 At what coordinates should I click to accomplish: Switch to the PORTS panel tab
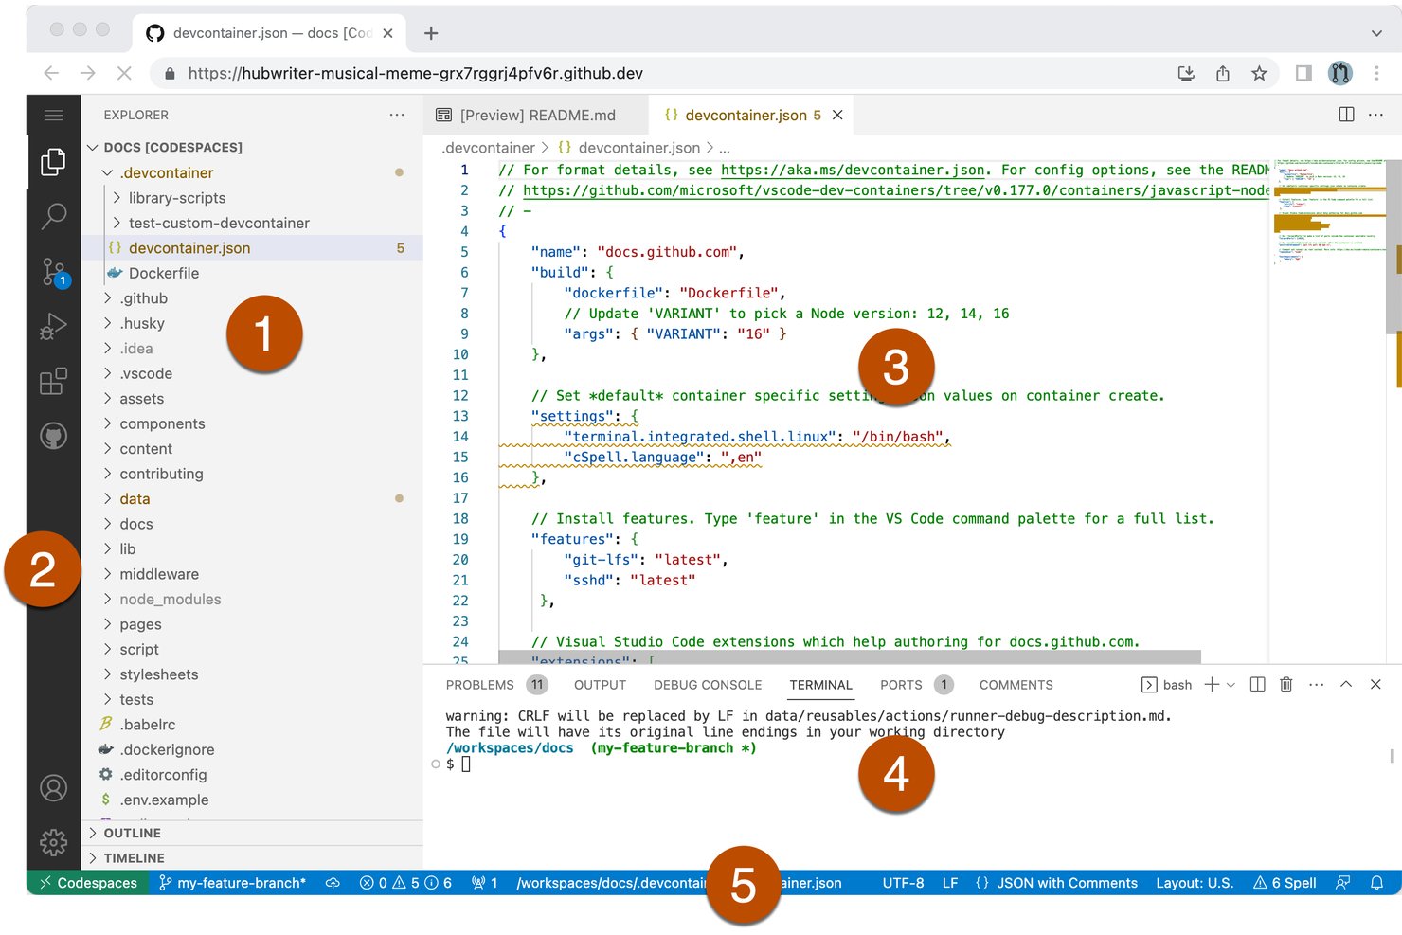901,685
